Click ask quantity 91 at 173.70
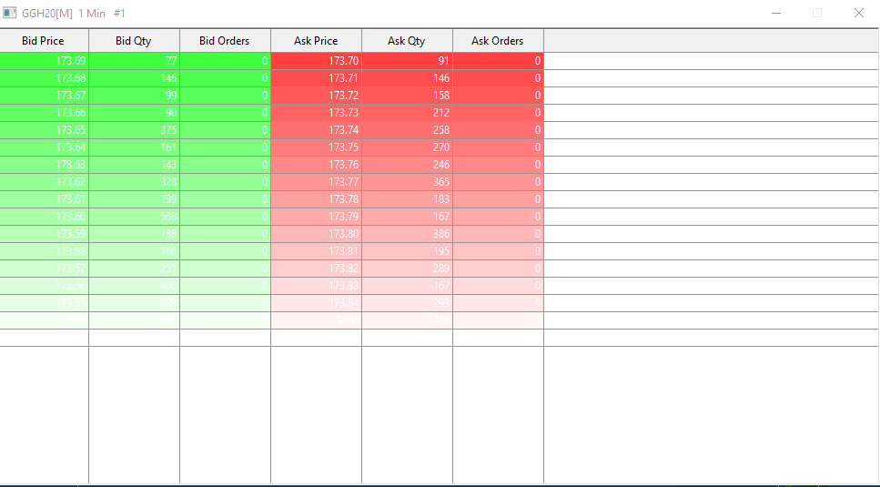 click(x=407, y=61)
